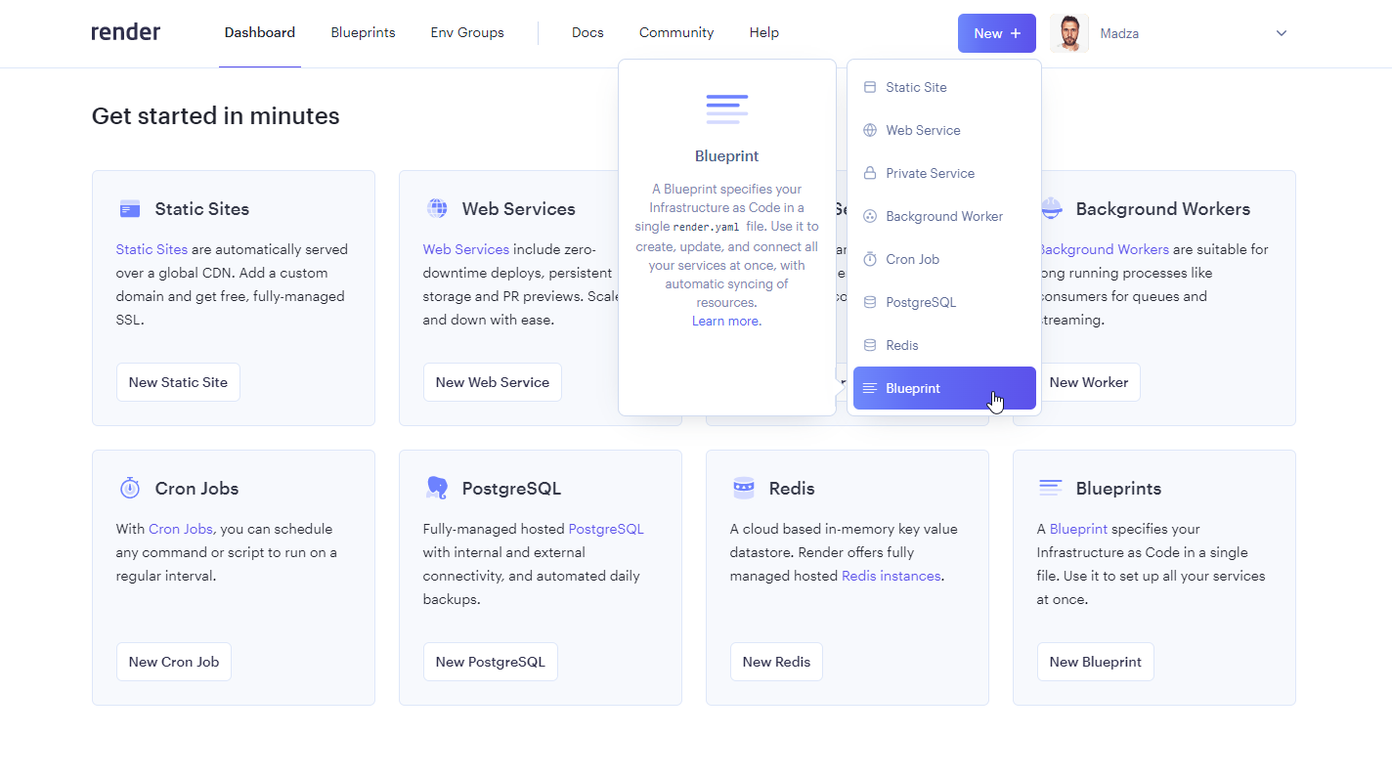Click the render logo
Viewport: 1392px width, 779px height.
pyautogui.click(x=125, y=31)
